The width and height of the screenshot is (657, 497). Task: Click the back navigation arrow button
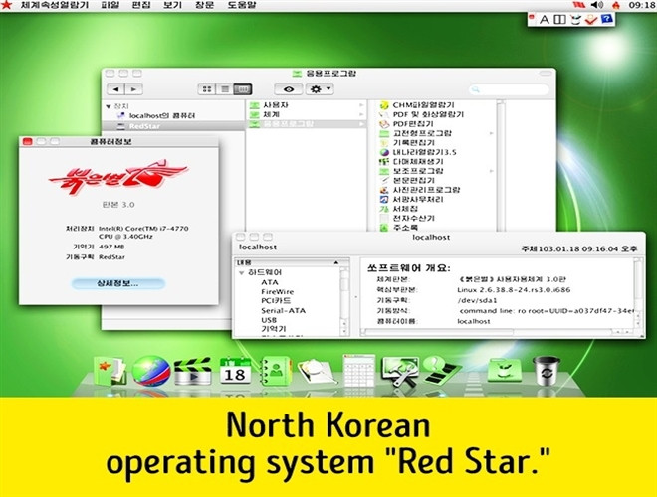pos(116,88)
